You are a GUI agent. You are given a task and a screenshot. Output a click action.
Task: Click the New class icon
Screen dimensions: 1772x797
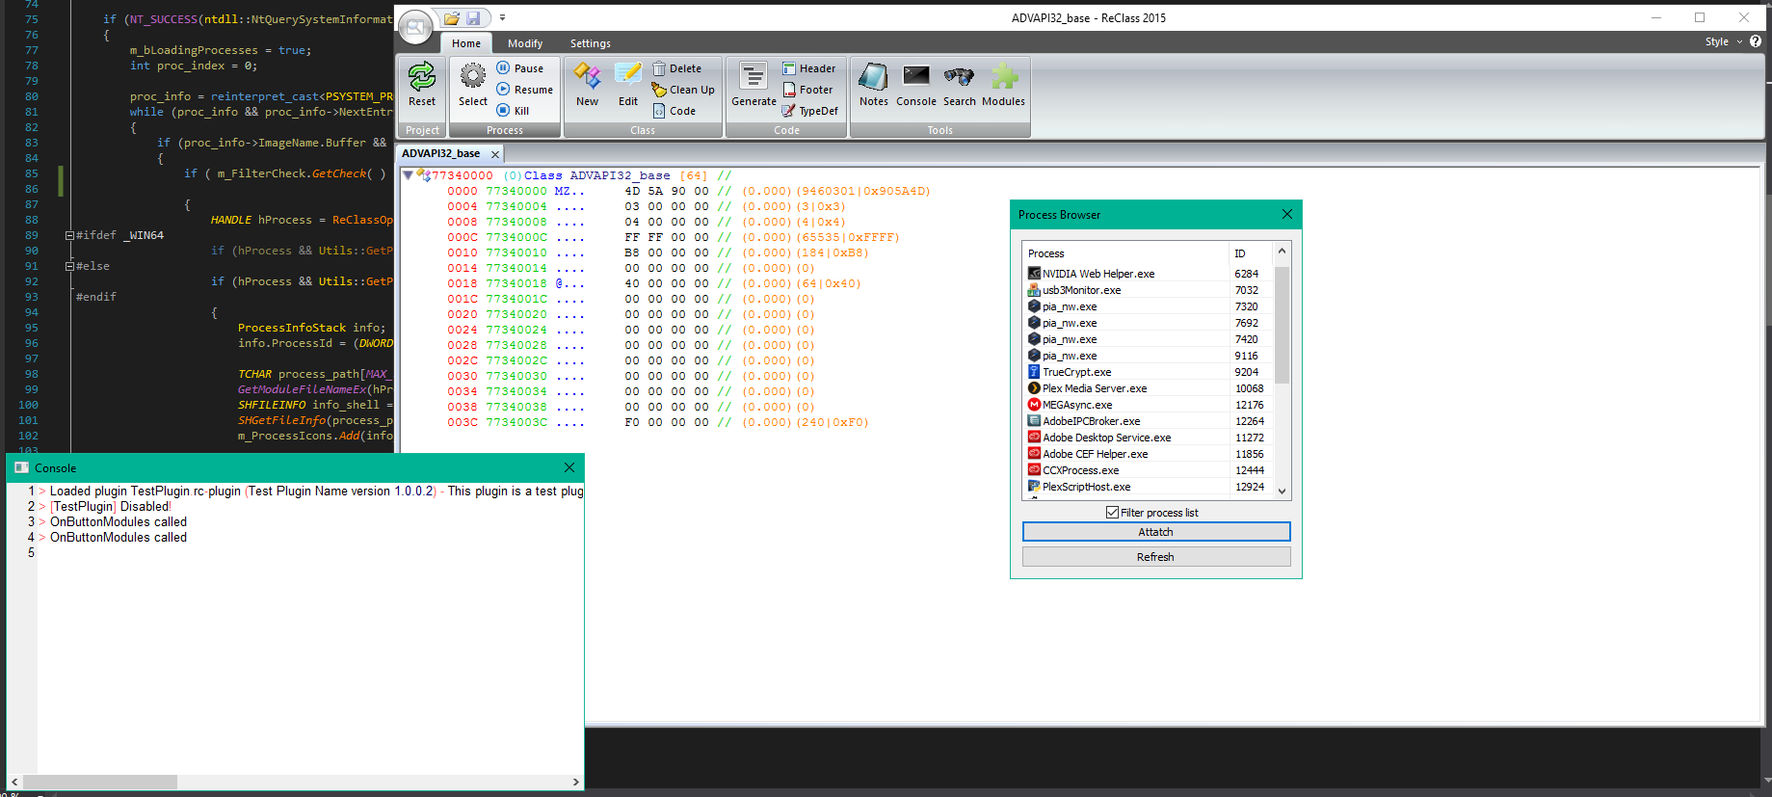pos(587,77)
